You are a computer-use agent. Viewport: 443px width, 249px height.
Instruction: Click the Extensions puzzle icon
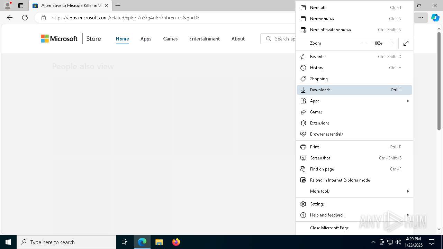[303, 123]
